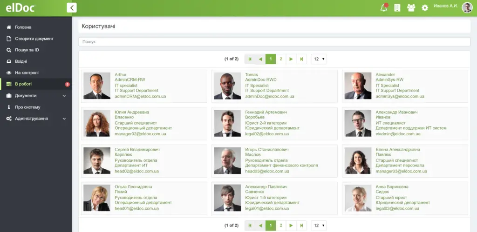
Task: Click name Игорь Станиславович
Action: [267, 149]
